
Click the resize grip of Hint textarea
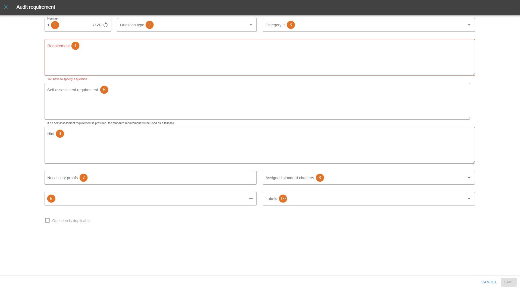[473, 162]
